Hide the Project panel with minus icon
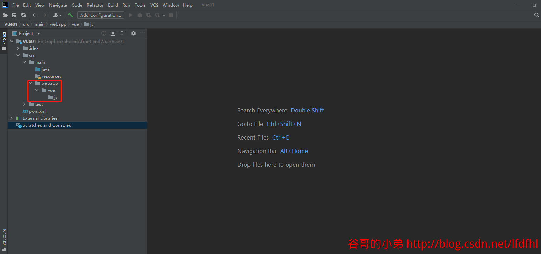This screenshot has height=254, width=541. point(143,33)
